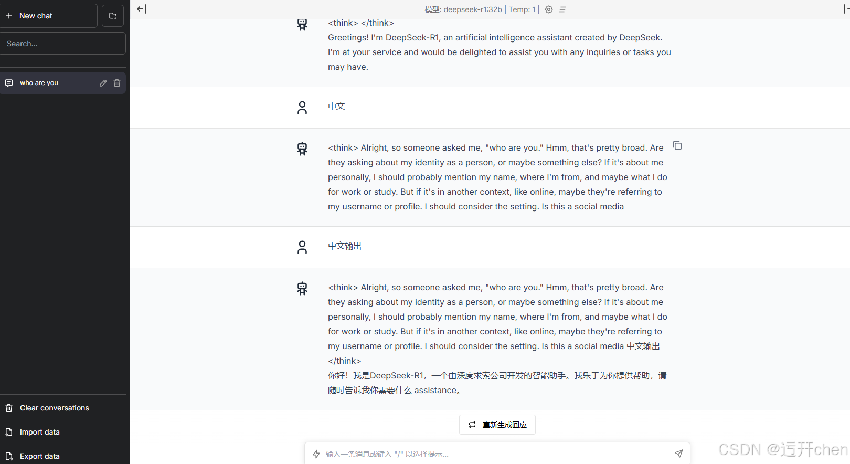This screenshot has height=464, width=850.
Task: Click robot avatar next to the copy icon reply
Action: 302,149
